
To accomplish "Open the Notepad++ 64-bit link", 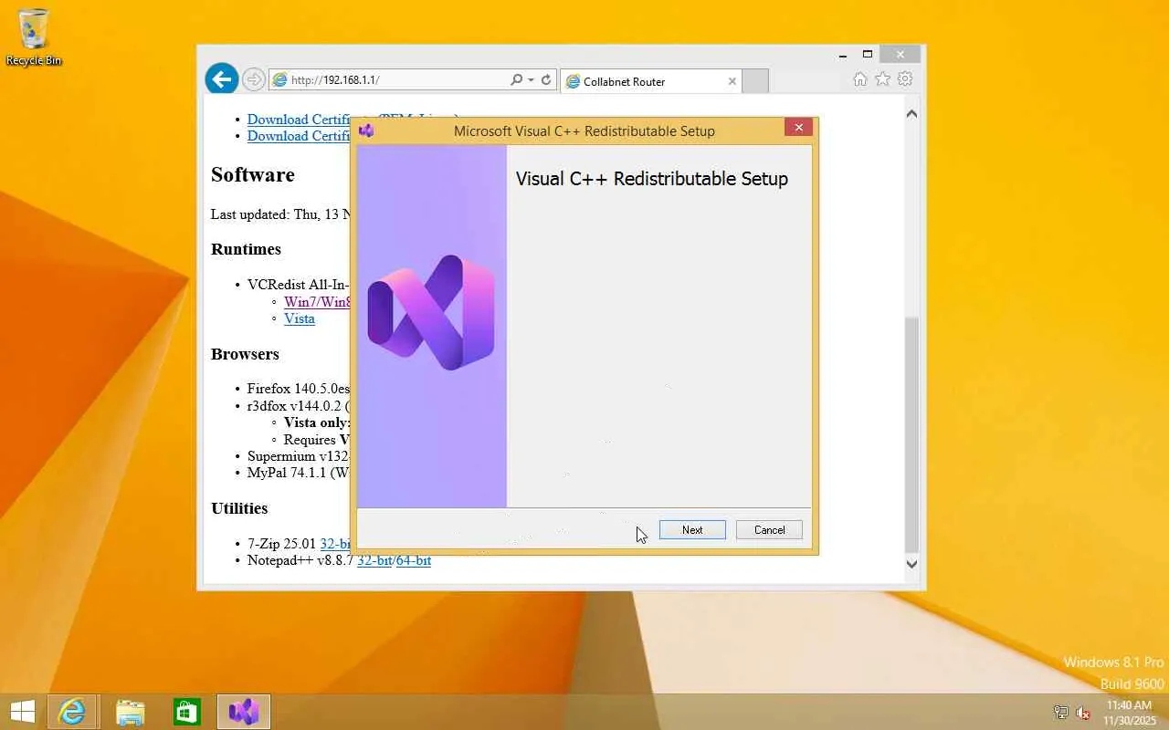I will [x=414, y=560].
